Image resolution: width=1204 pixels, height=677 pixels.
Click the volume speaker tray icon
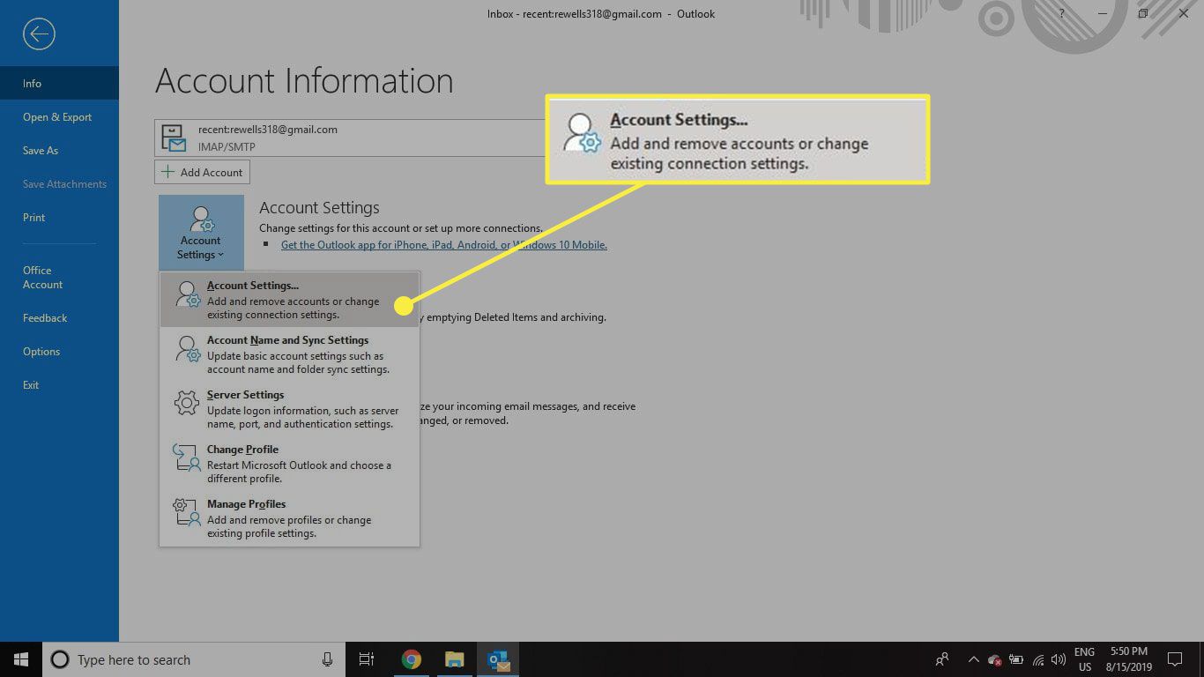[x=1058, y=659]
